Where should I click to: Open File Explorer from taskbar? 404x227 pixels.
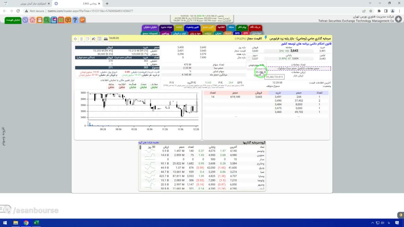click(15, 223)
